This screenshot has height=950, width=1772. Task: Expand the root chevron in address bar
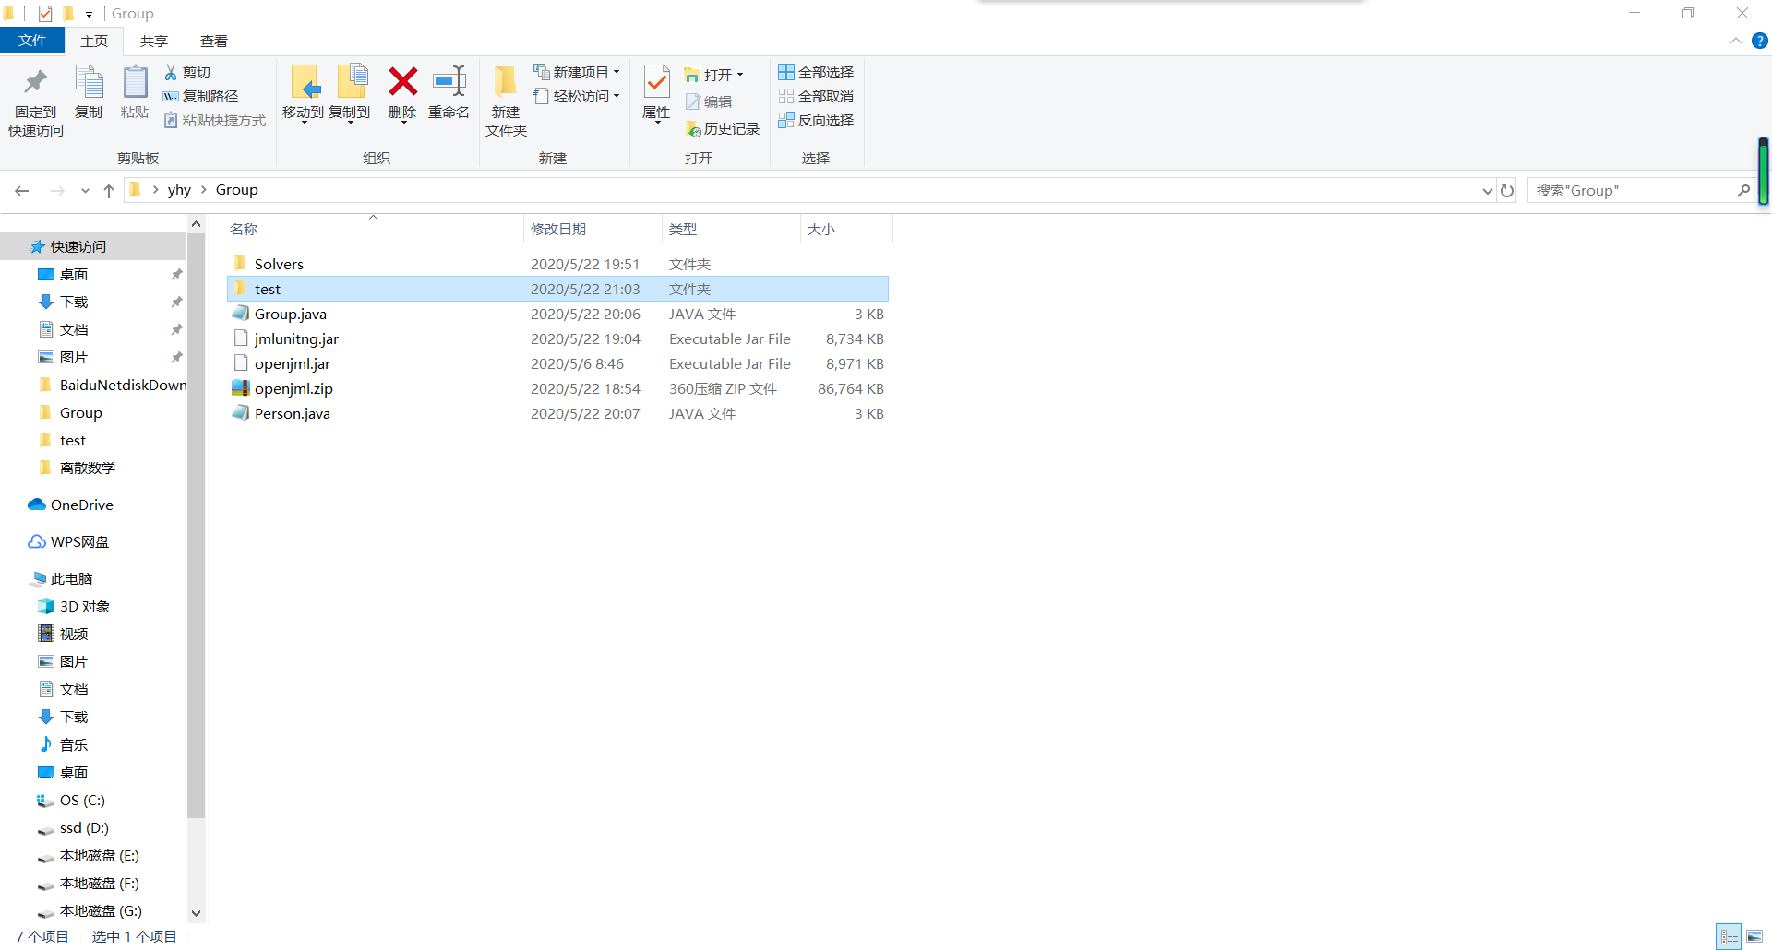[x=155, y=190]
